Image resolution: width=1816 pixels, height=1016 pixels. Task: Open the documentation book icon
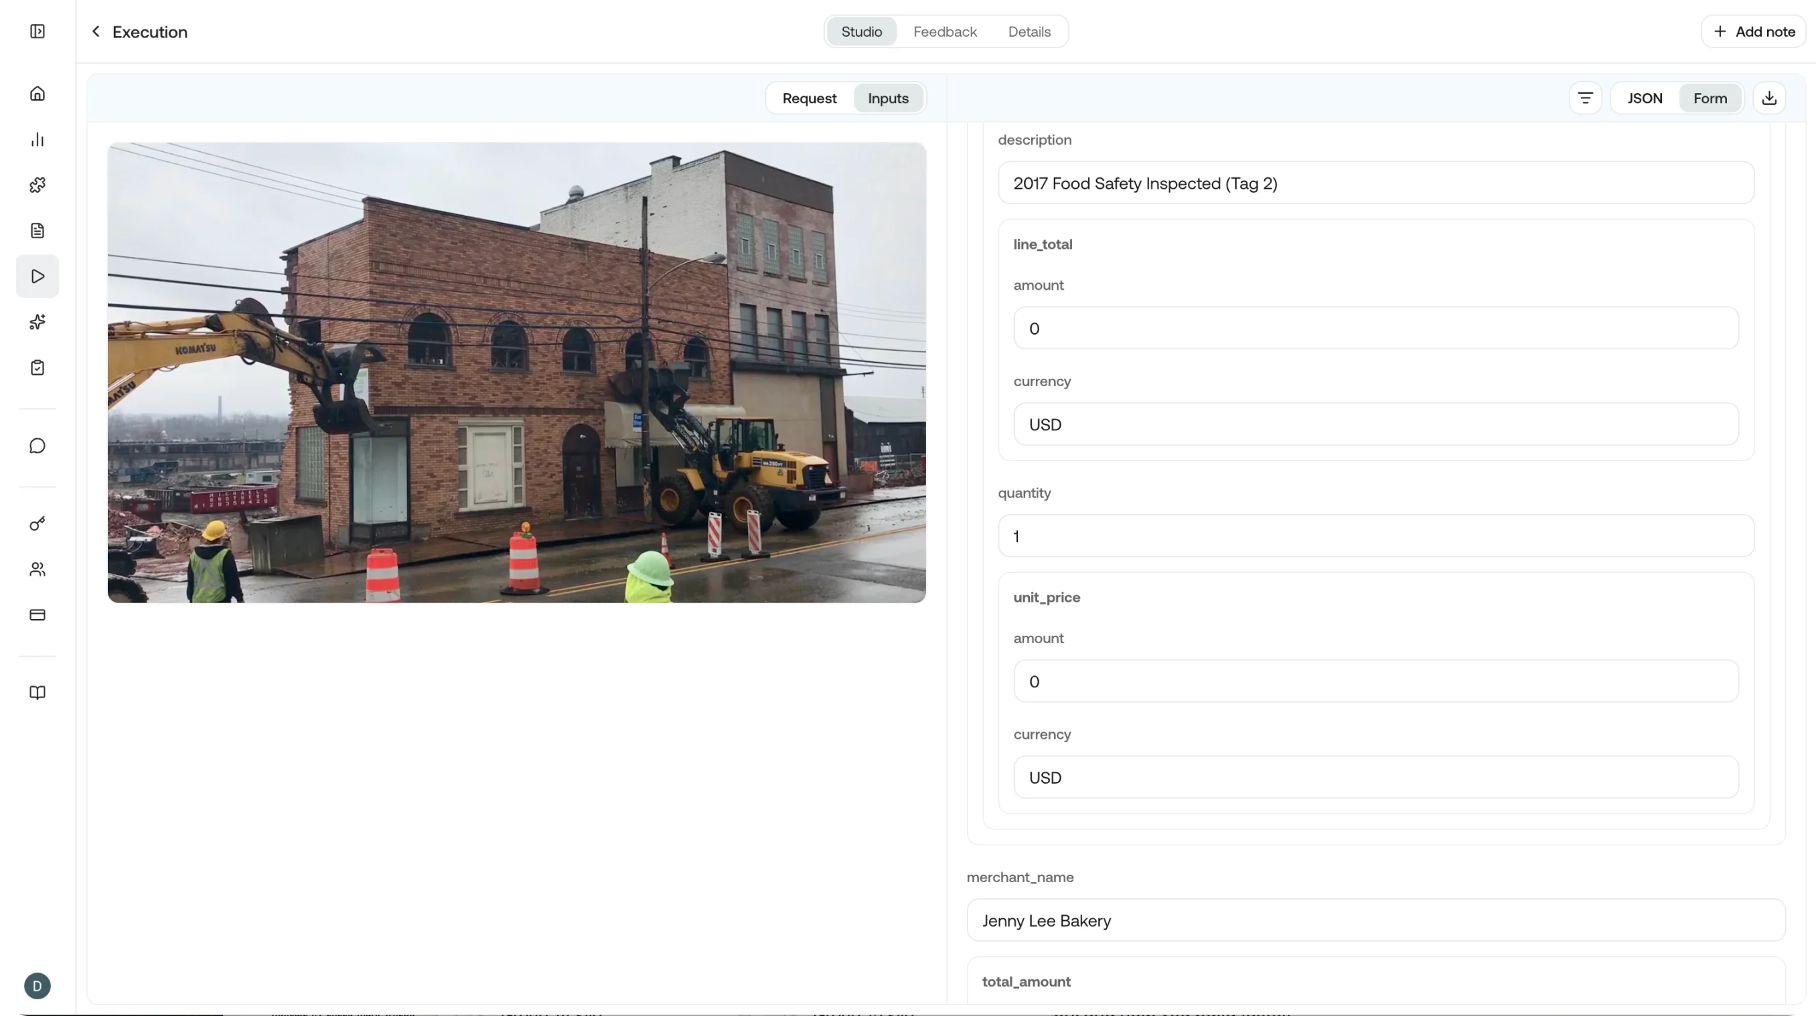[37, 693]
